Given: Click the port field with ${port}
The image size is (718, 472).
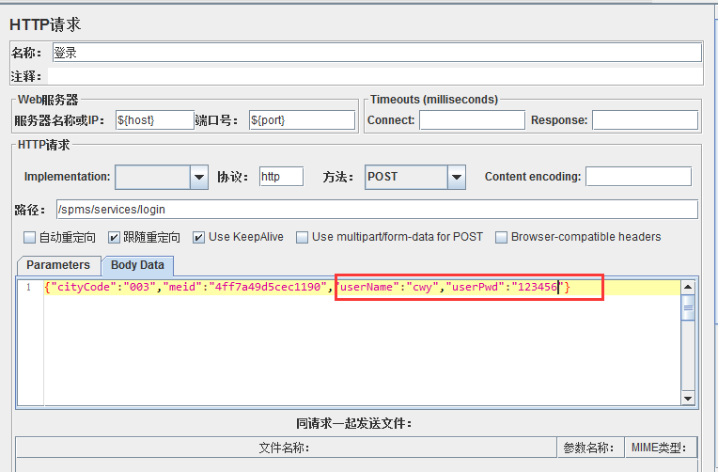Looking at the screenshot, I should 302,120.
